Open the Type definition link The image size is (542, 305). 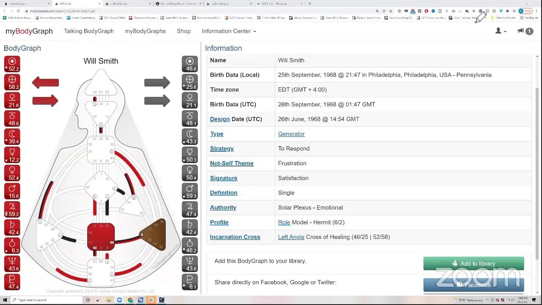216,134
